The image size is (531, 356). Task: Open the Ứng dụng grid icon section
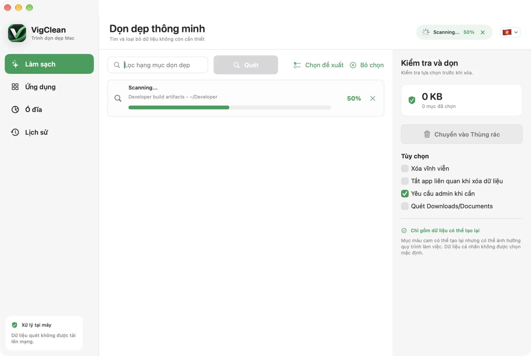(x=15, y=87)
